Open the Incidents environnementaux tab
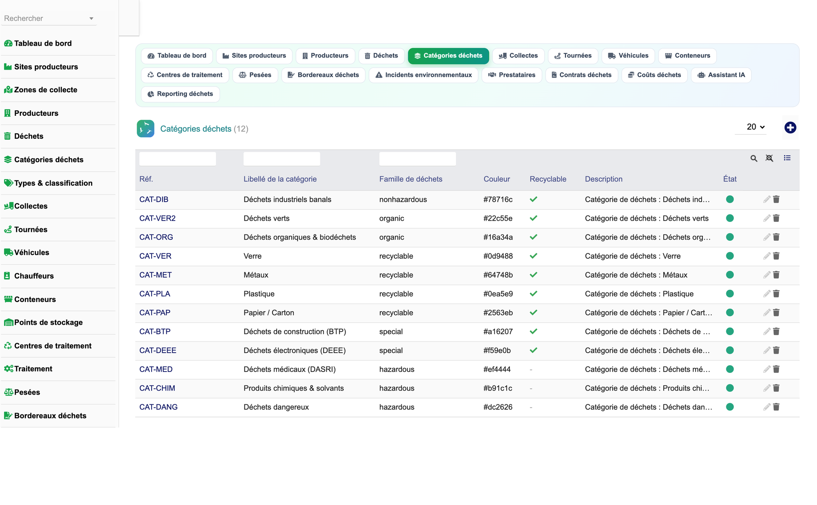The height and width of the screenshot is (505, 817). point(423,75)
